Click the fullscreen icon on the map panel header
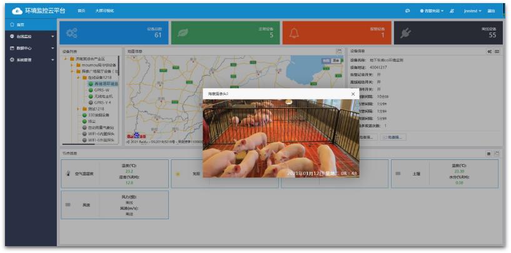The image size is (511, 253). (x=339, y=51)
